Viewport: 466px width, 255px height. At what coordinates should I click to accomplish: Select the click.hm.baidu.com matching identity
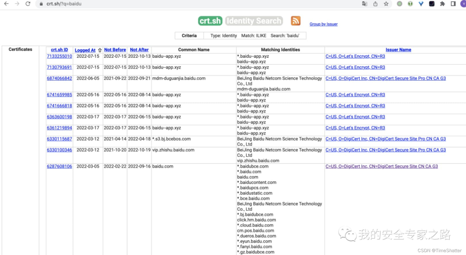click(256, 220)
